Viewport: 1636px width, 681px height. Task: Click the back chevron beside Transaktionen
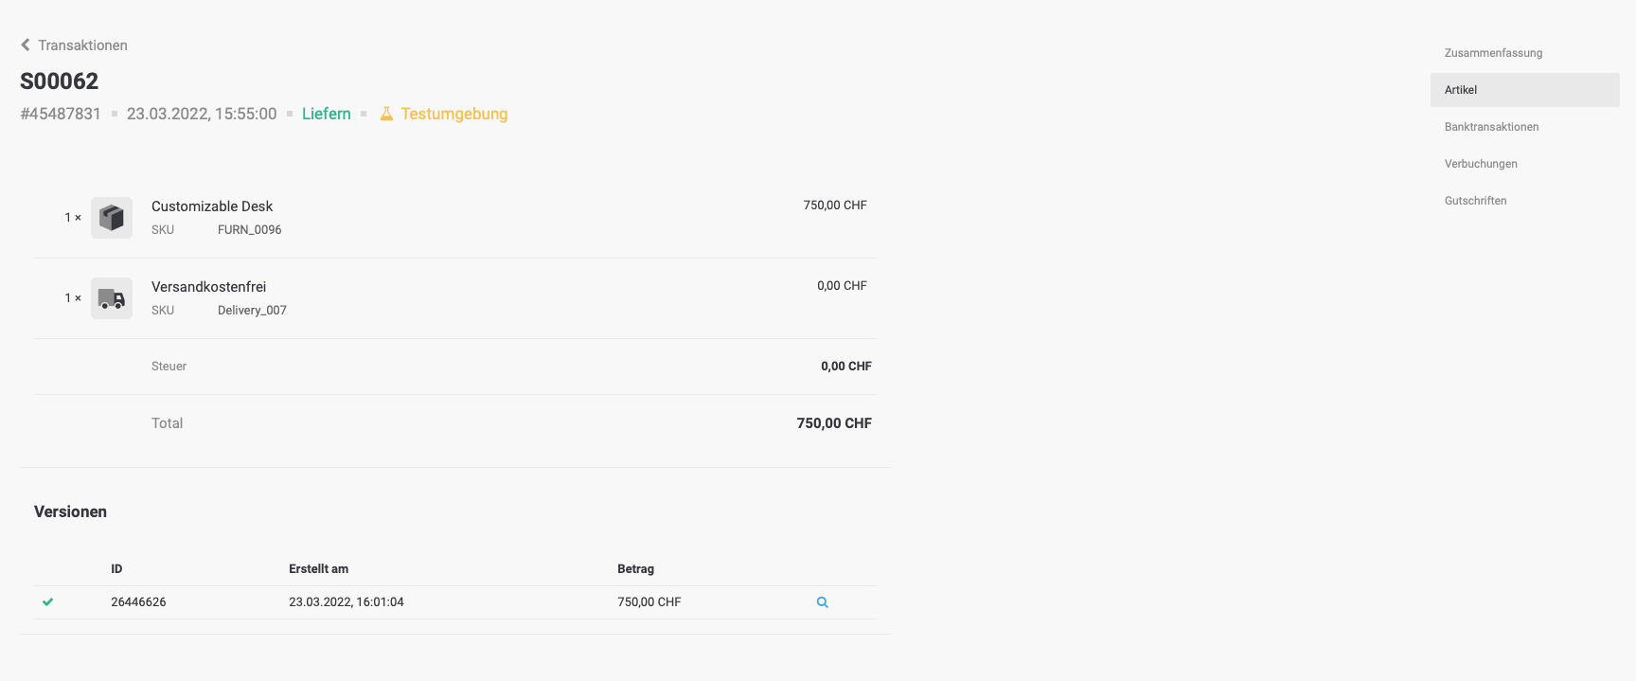26,45
